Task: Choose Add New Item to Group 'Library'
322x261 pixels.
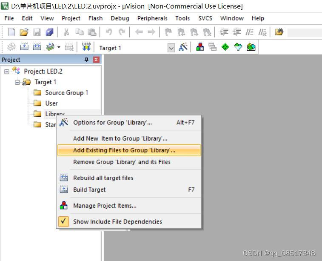Action: 129,138
